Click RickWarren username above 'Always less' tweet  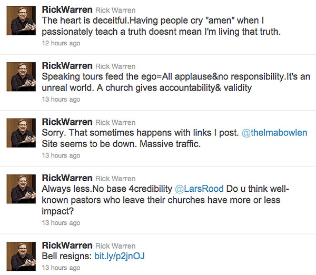(x=67, y=179)
